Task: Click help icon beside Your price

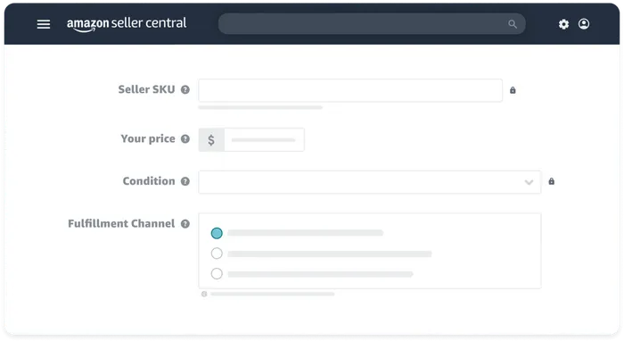Action: tap(185, 138)
